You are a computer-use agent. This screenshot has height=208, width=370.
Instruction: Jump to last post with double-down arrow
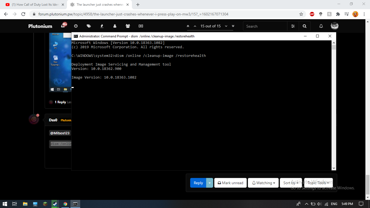point(233,26)
